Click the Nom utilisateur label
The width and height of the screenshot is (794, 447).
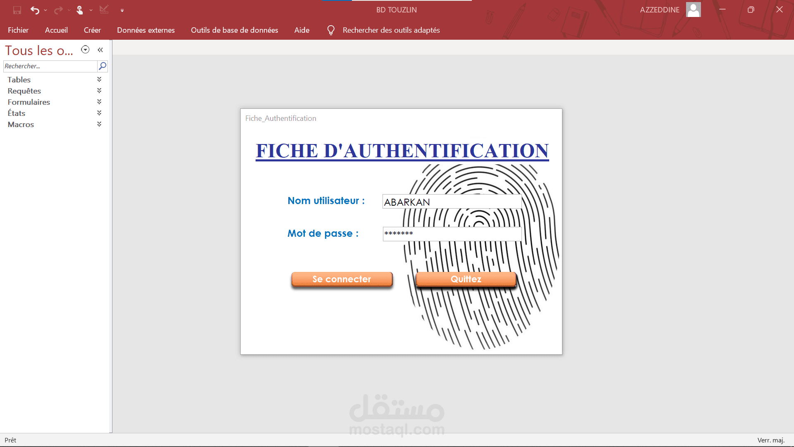click(326, 201)
